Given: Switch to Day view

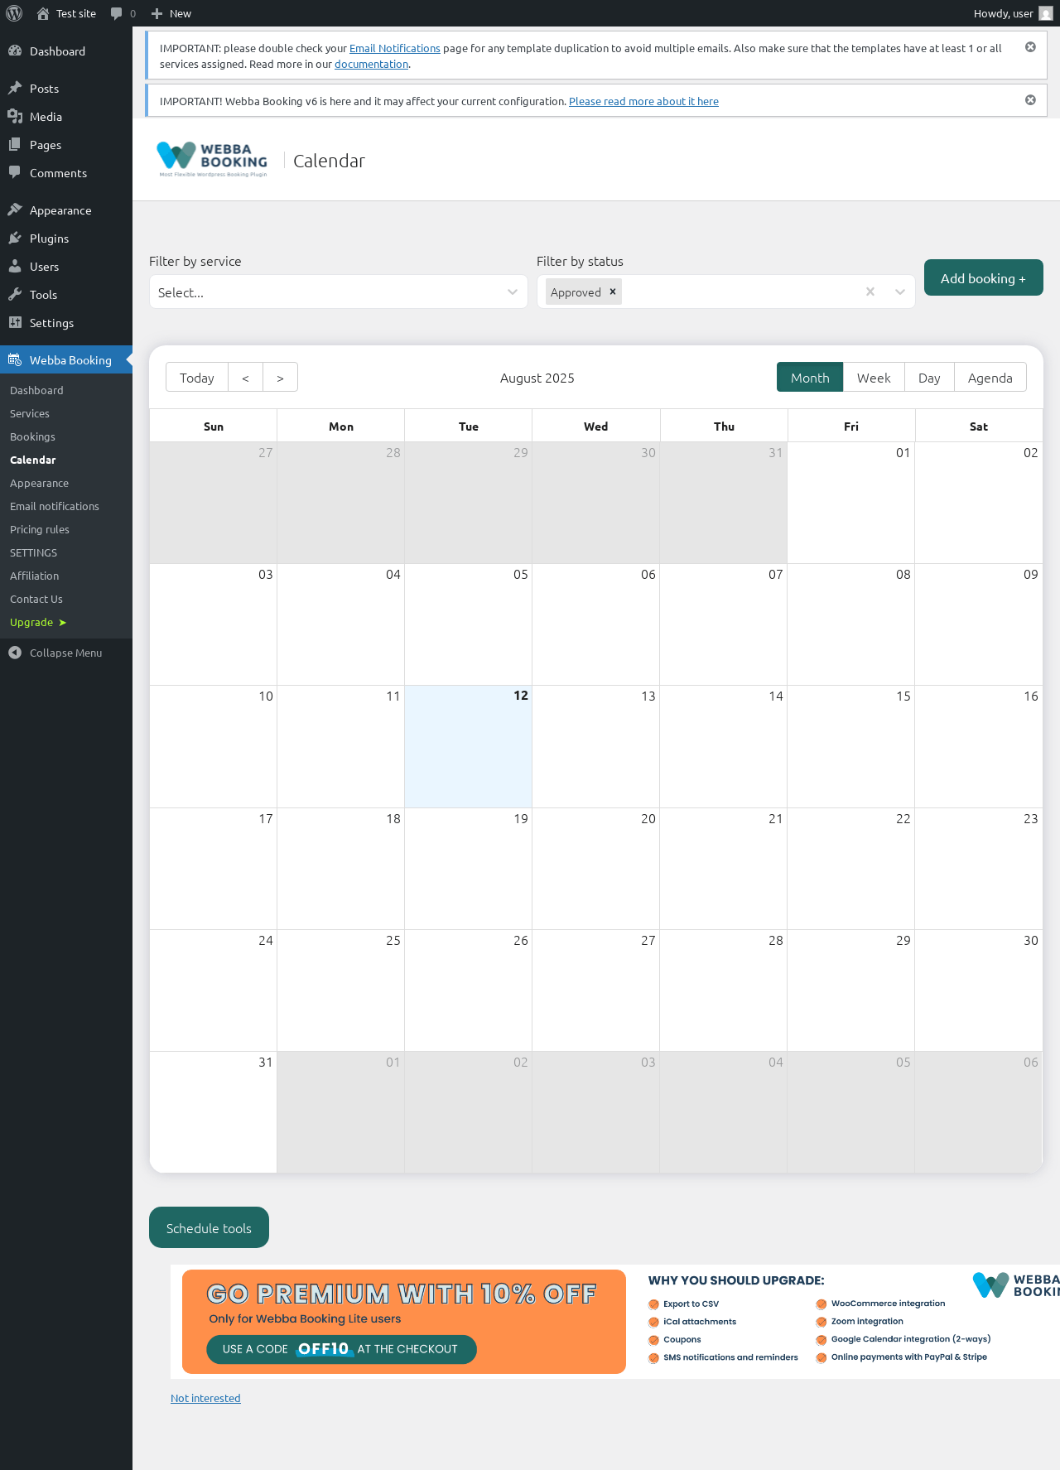Looking at the screenshot, I should (929, 377).
